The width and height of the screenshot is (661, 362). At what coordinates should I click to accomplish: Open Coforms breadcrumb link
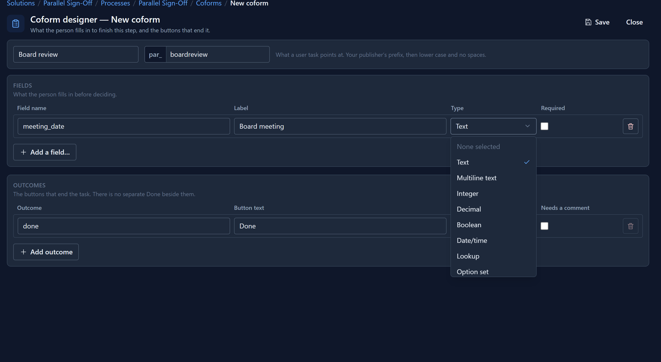[x=209, y=3]
